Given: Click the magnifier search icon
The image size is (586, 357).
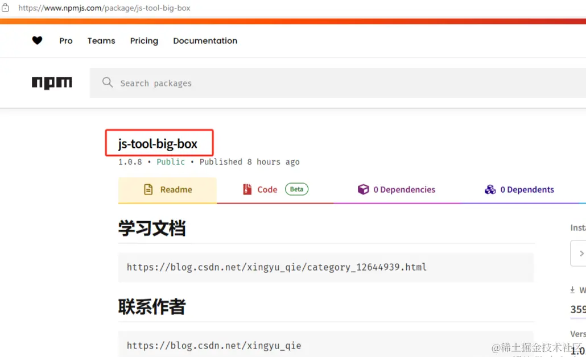Looking at the screenshot, I should (108, 82).
